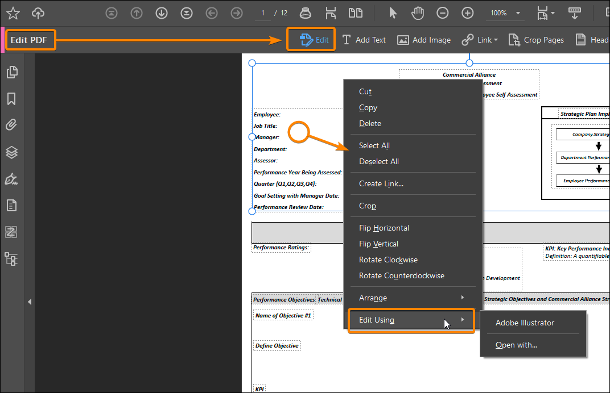Open the Page Thumbnails panel
This screenshot has height=393, width=610.
coord(12,72)
